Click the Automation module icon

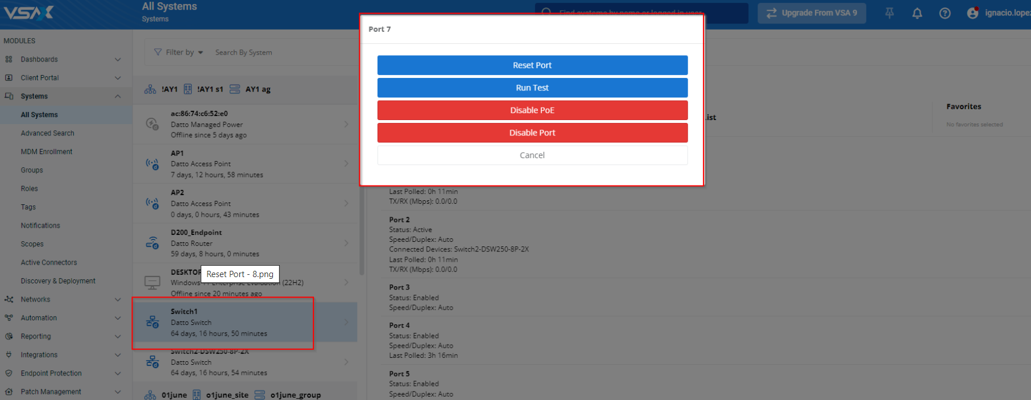9,318
